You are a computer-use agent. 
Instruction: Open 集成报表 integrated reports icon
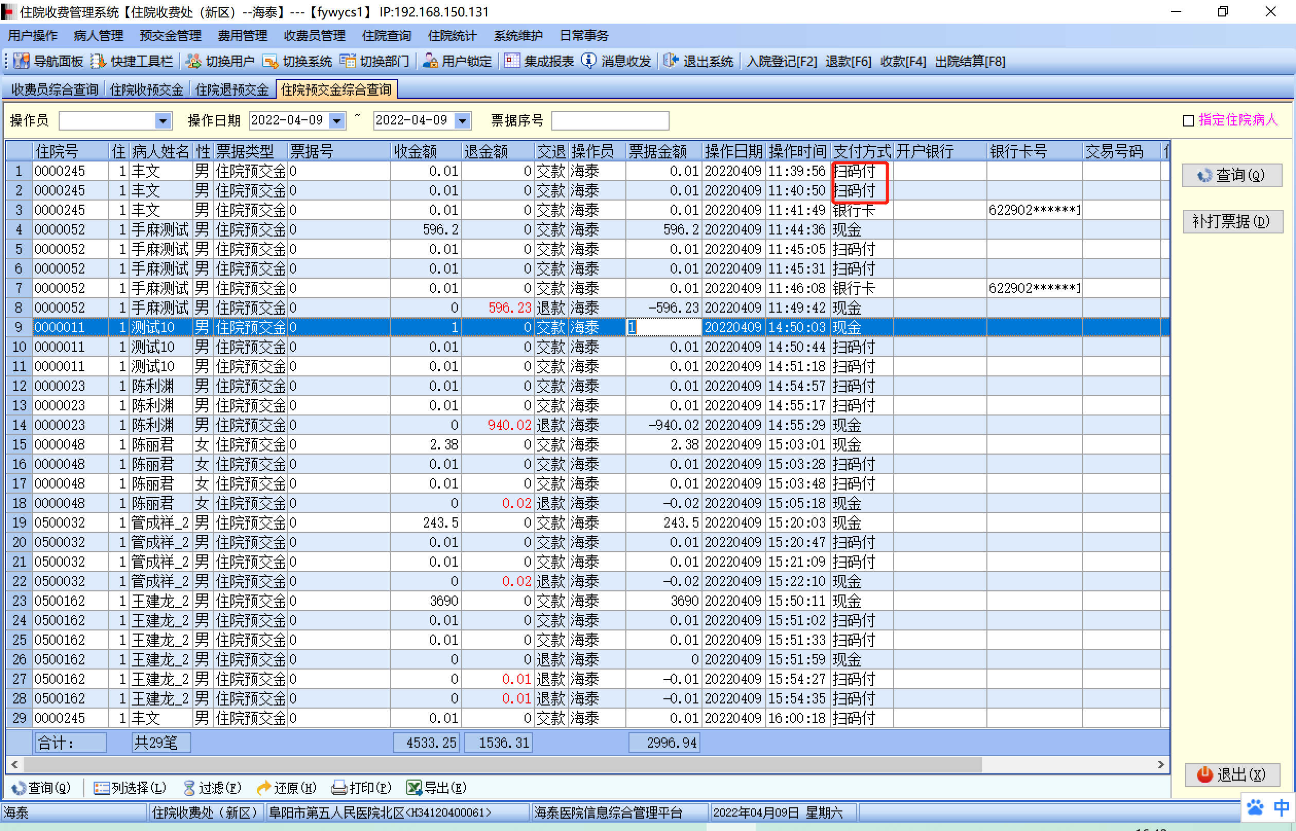tap(512, 61)
